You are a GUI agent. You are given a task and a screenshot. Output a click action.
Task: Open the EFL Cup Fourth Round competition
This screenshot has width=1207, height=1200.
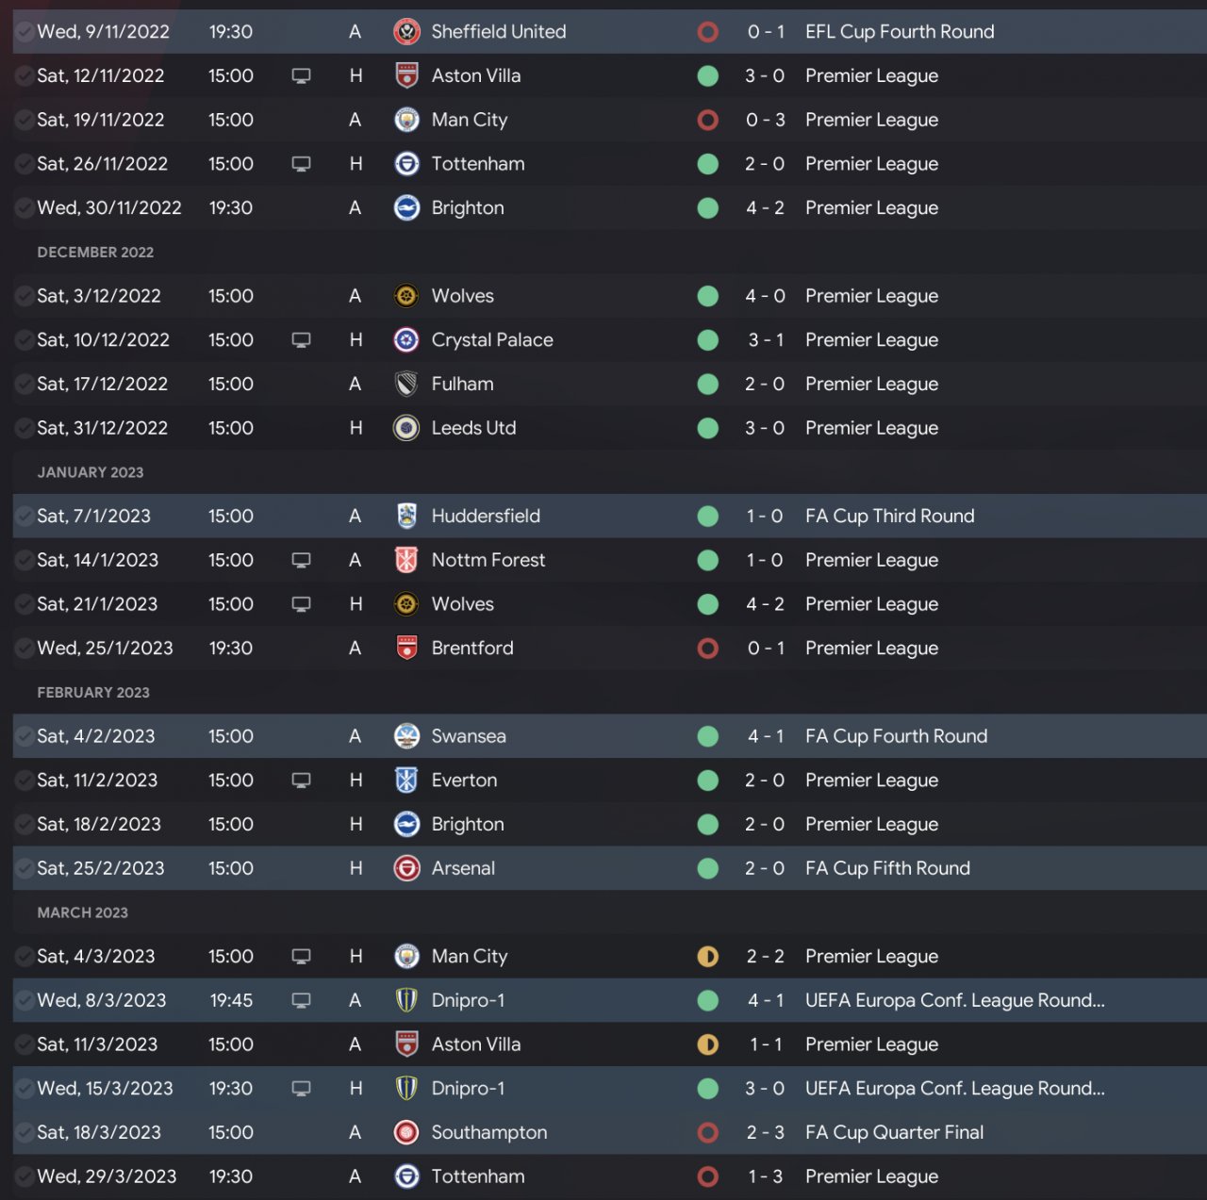point(900,32)
